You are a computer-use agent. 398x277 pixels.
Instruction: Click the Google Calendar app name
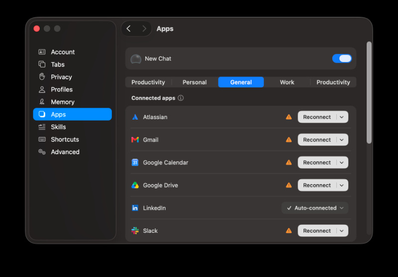tap(166, 162)
